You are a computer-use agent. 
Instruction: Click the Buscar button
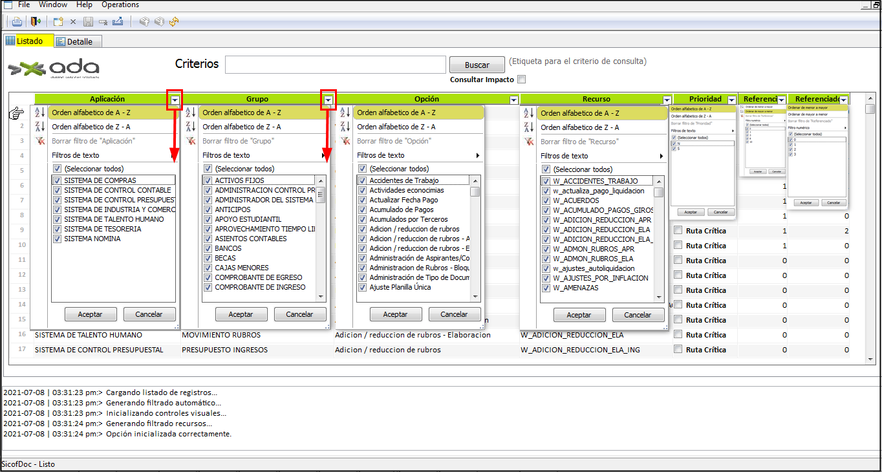(x=477, y=65)
